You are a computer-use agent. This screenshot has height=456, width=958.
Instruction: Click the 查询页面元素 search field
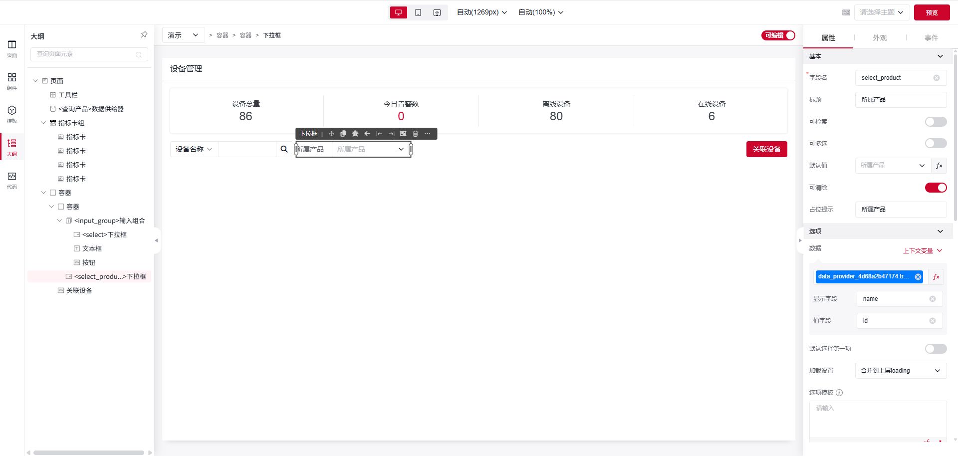pyautogui.click(x=85, y=54)
